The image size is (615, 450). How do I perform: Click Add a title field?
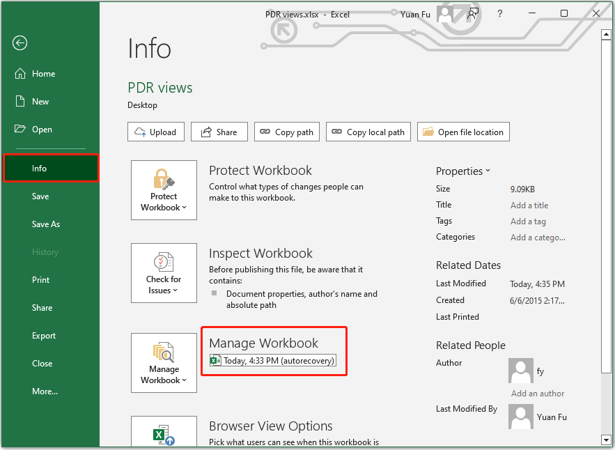(529, 205)
